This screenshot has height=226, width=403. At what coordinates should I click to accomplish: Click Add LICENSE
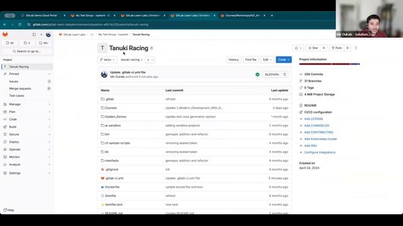coord(314,119)
